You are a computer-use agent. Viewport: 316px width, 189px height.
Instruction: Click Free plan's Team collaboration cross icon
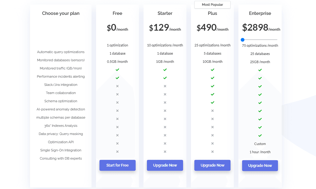pos(117,86)
